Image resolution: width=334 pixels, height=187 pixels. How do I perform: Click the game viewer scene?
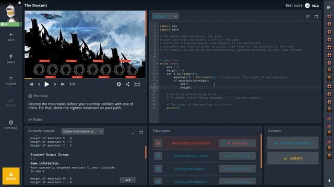pos(85,45)
